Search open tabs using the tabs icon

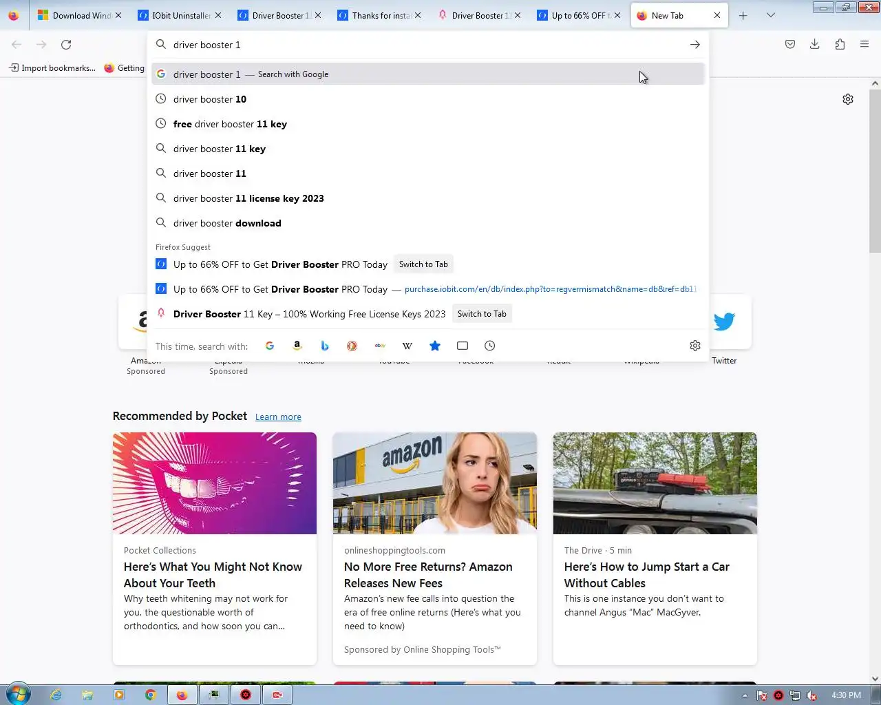pyautogui.click(x=463, y=346)
